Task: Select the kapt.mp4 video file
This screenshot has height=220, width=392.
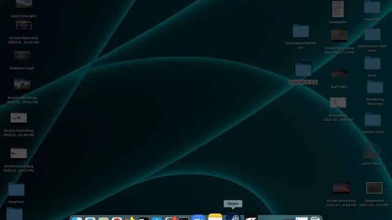Action: point(339,74)
